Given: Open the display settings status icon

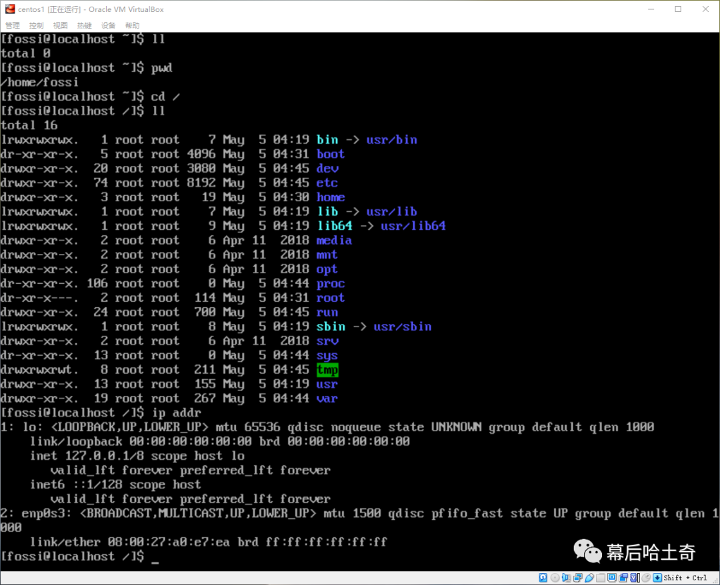Looking at the screenshot, I should point(611,578).
